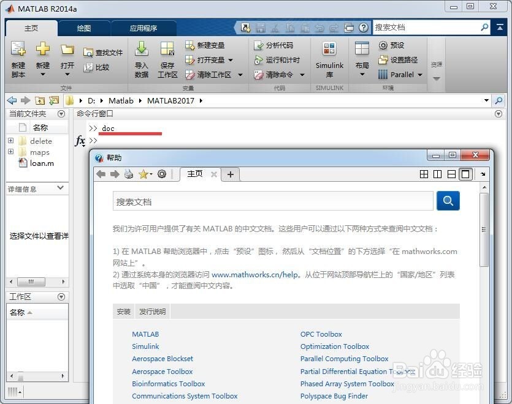This screenshot has width=512, height=404.
Task: Click Current Folder horizontal scrollbar thumb
Action: point(31,282)
